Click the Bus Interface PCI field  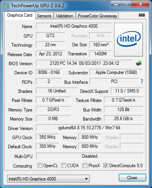114,81
